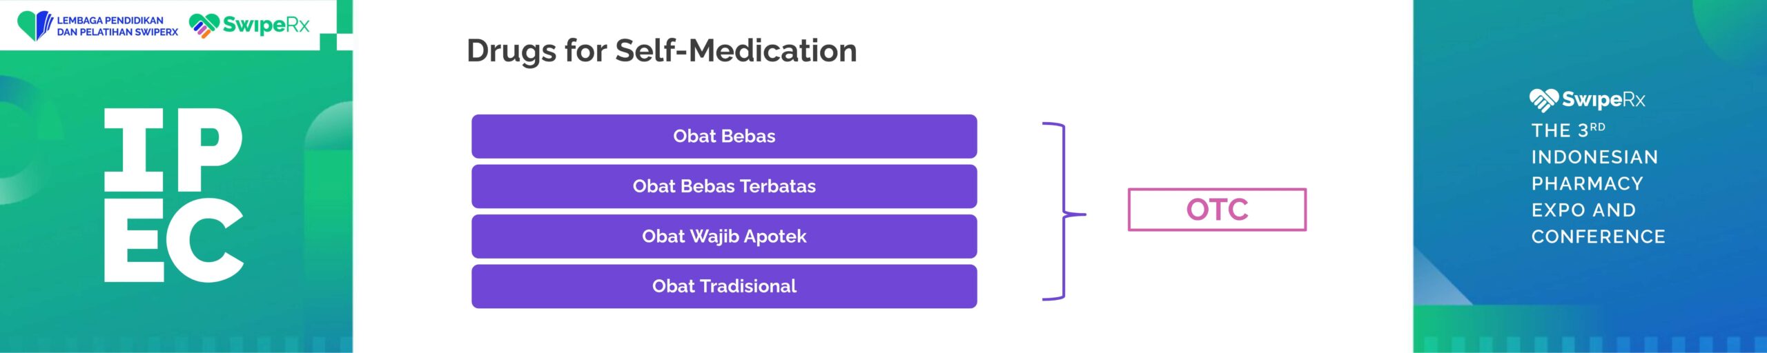1767x353 pixels.
Task: Click the white SwipeRx heart icon on right banner
Action: [1544, 100]
